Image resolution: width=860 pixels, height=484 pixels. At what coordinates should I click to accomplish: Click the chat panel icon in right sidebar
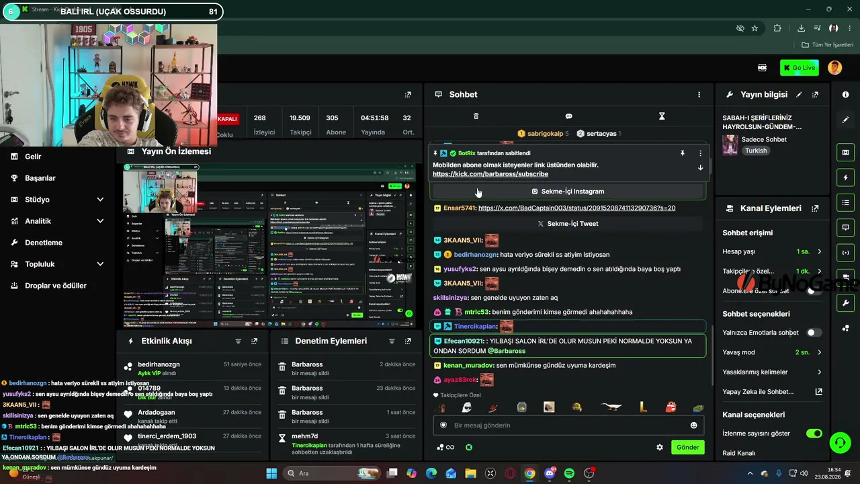(x=845, y=227)
